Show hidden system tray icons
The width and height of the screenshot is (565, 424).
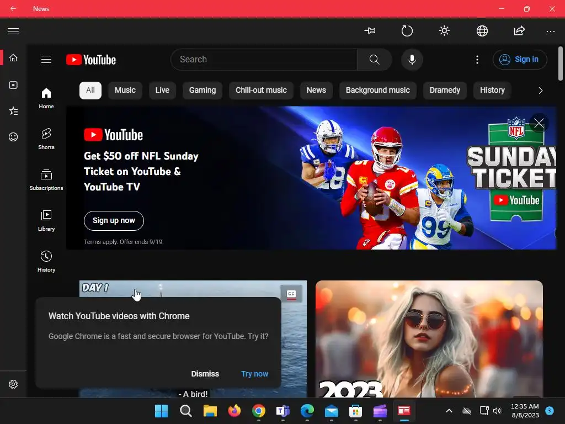tap(449, 411)
